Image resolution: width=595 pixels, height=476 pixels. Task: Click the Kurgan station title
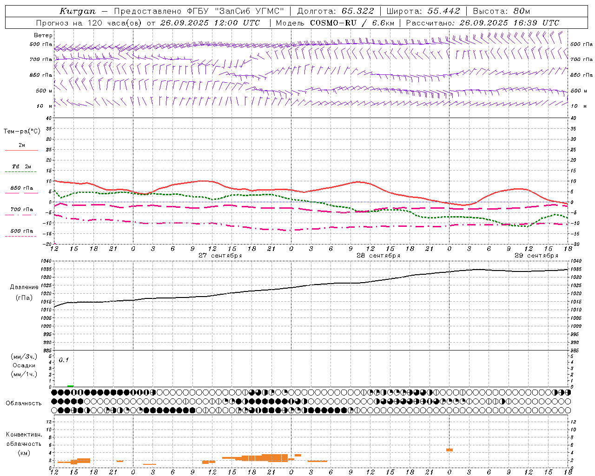pos(78,11)
